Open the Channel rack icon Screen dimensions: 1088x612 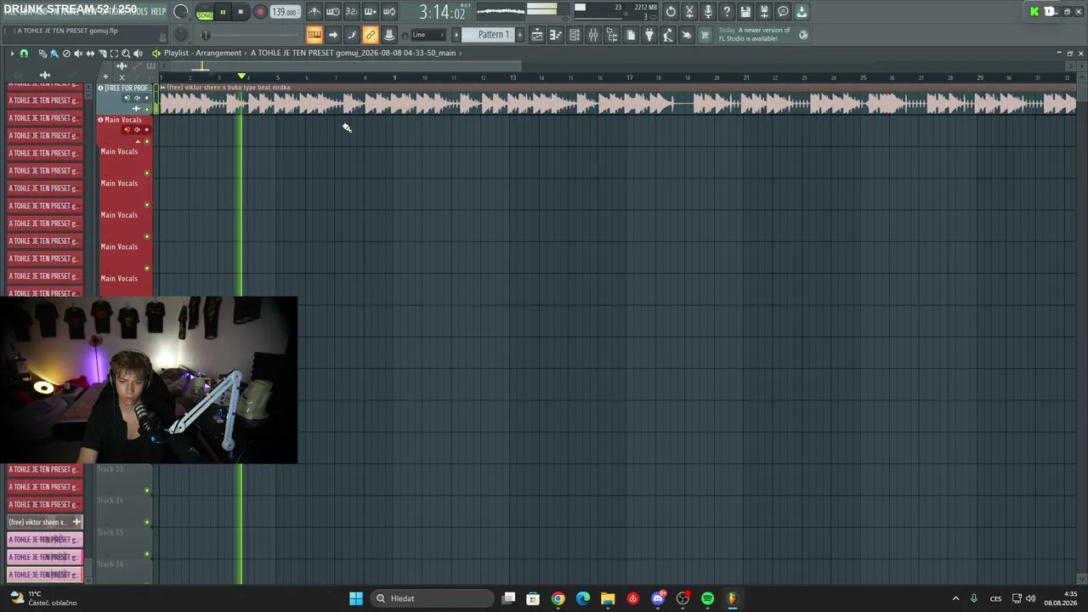[x=575, y=35]
